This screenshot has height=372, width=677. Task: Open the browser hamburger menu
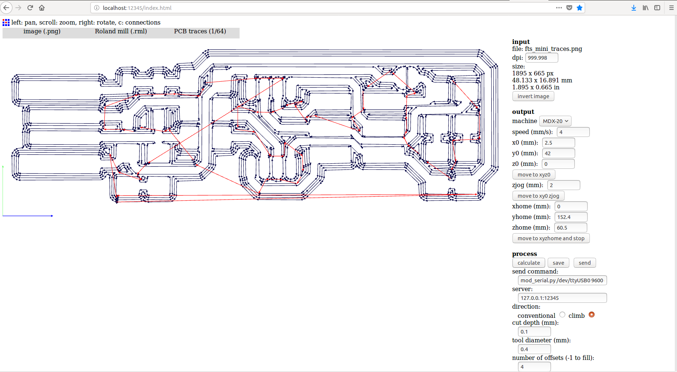[x=671, y=8]
